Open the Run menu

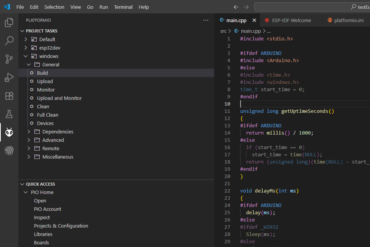[103, 7]
